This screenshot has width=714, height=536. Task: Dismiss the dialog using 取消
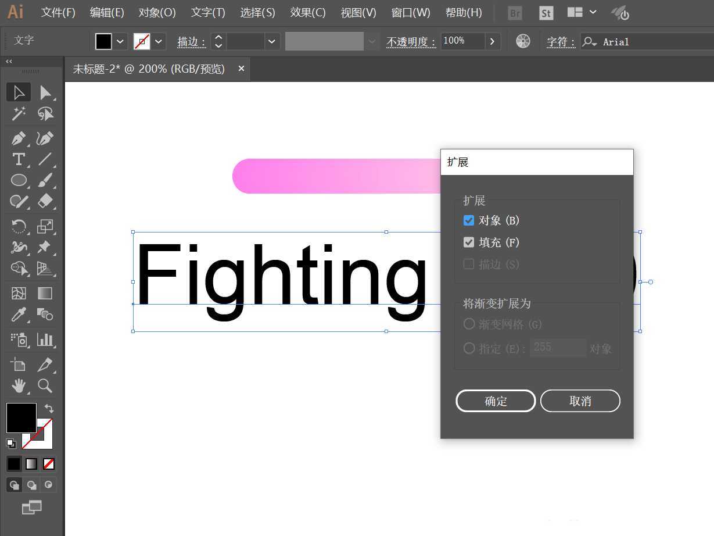579,401
